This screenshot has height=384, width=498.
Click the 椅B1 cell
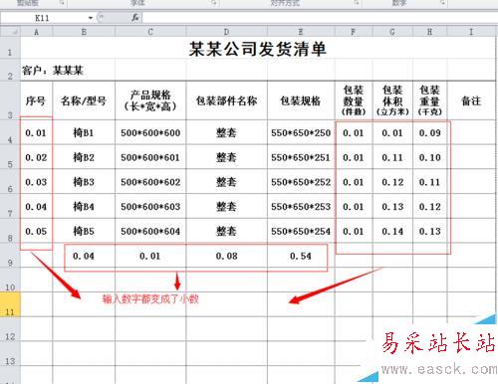click(84, 132)
